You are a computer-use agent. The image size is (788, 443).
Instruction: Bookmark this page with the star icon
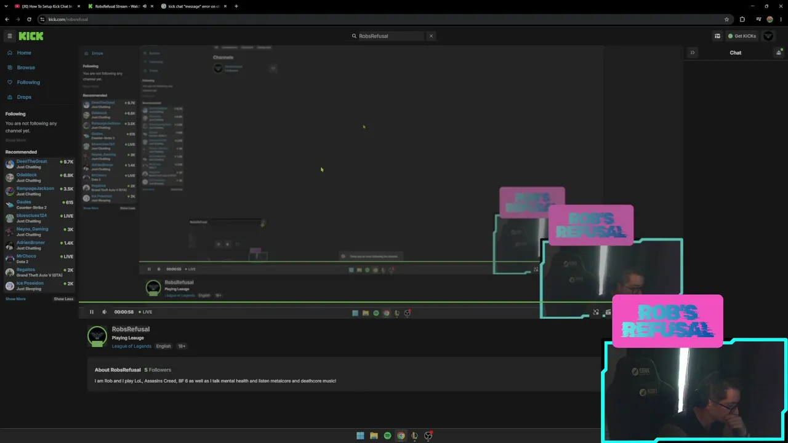(726, 19)
